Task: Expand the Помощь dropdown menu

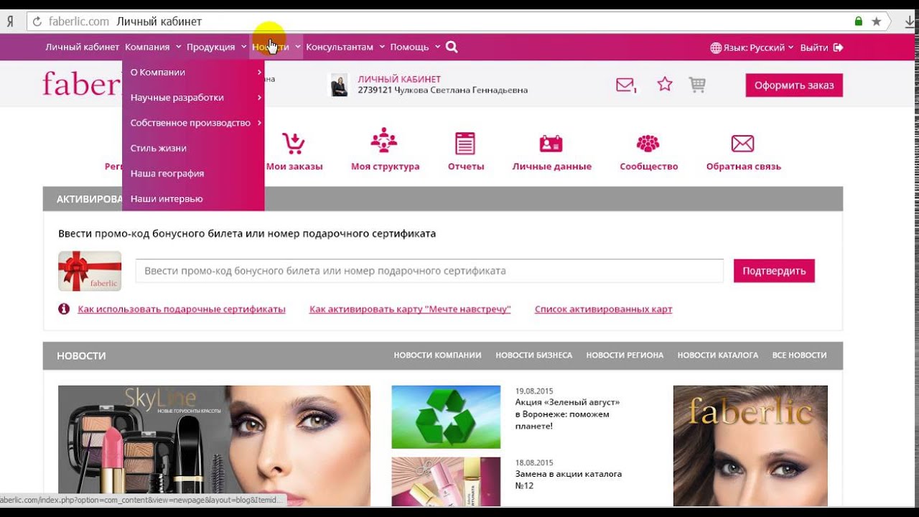Action: pos(415,47)
